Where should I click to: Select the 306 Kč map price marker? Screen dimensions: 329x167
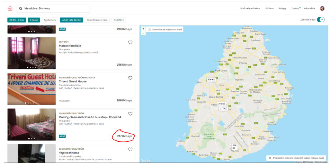coord(211,79)
